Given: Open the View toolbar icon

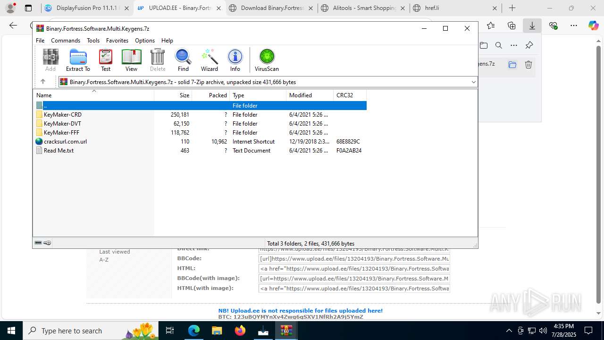Looking at the screenshot, I should [131, 60].
